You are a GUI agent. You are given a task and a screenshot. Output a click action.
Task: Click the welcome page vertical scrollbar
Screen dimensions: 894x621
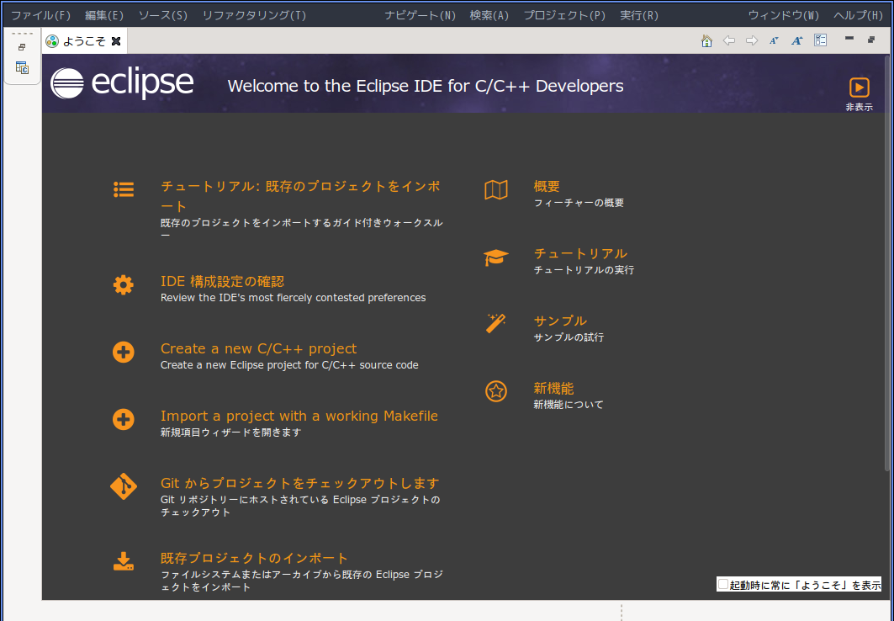pyautogui.click(x=886, y=263)
